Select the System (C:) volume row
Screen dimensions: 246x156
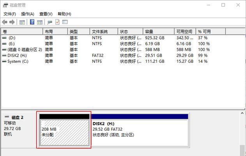click(x=113, y=61)
